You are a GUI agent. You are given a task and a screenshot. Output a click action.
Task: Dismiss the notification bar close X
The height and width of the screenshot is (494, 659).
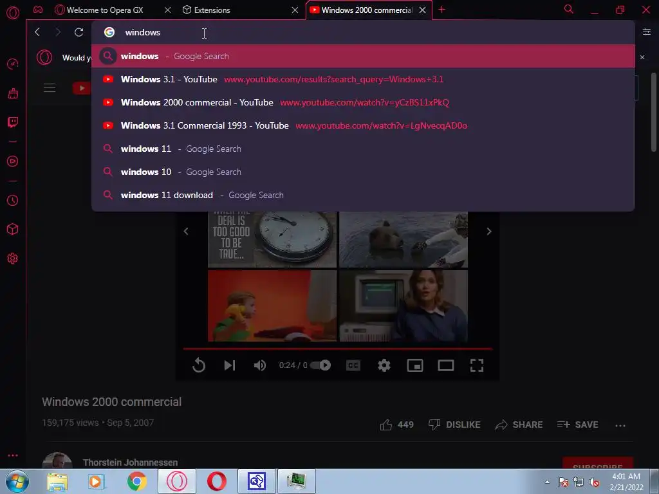(x=642, y=57)
